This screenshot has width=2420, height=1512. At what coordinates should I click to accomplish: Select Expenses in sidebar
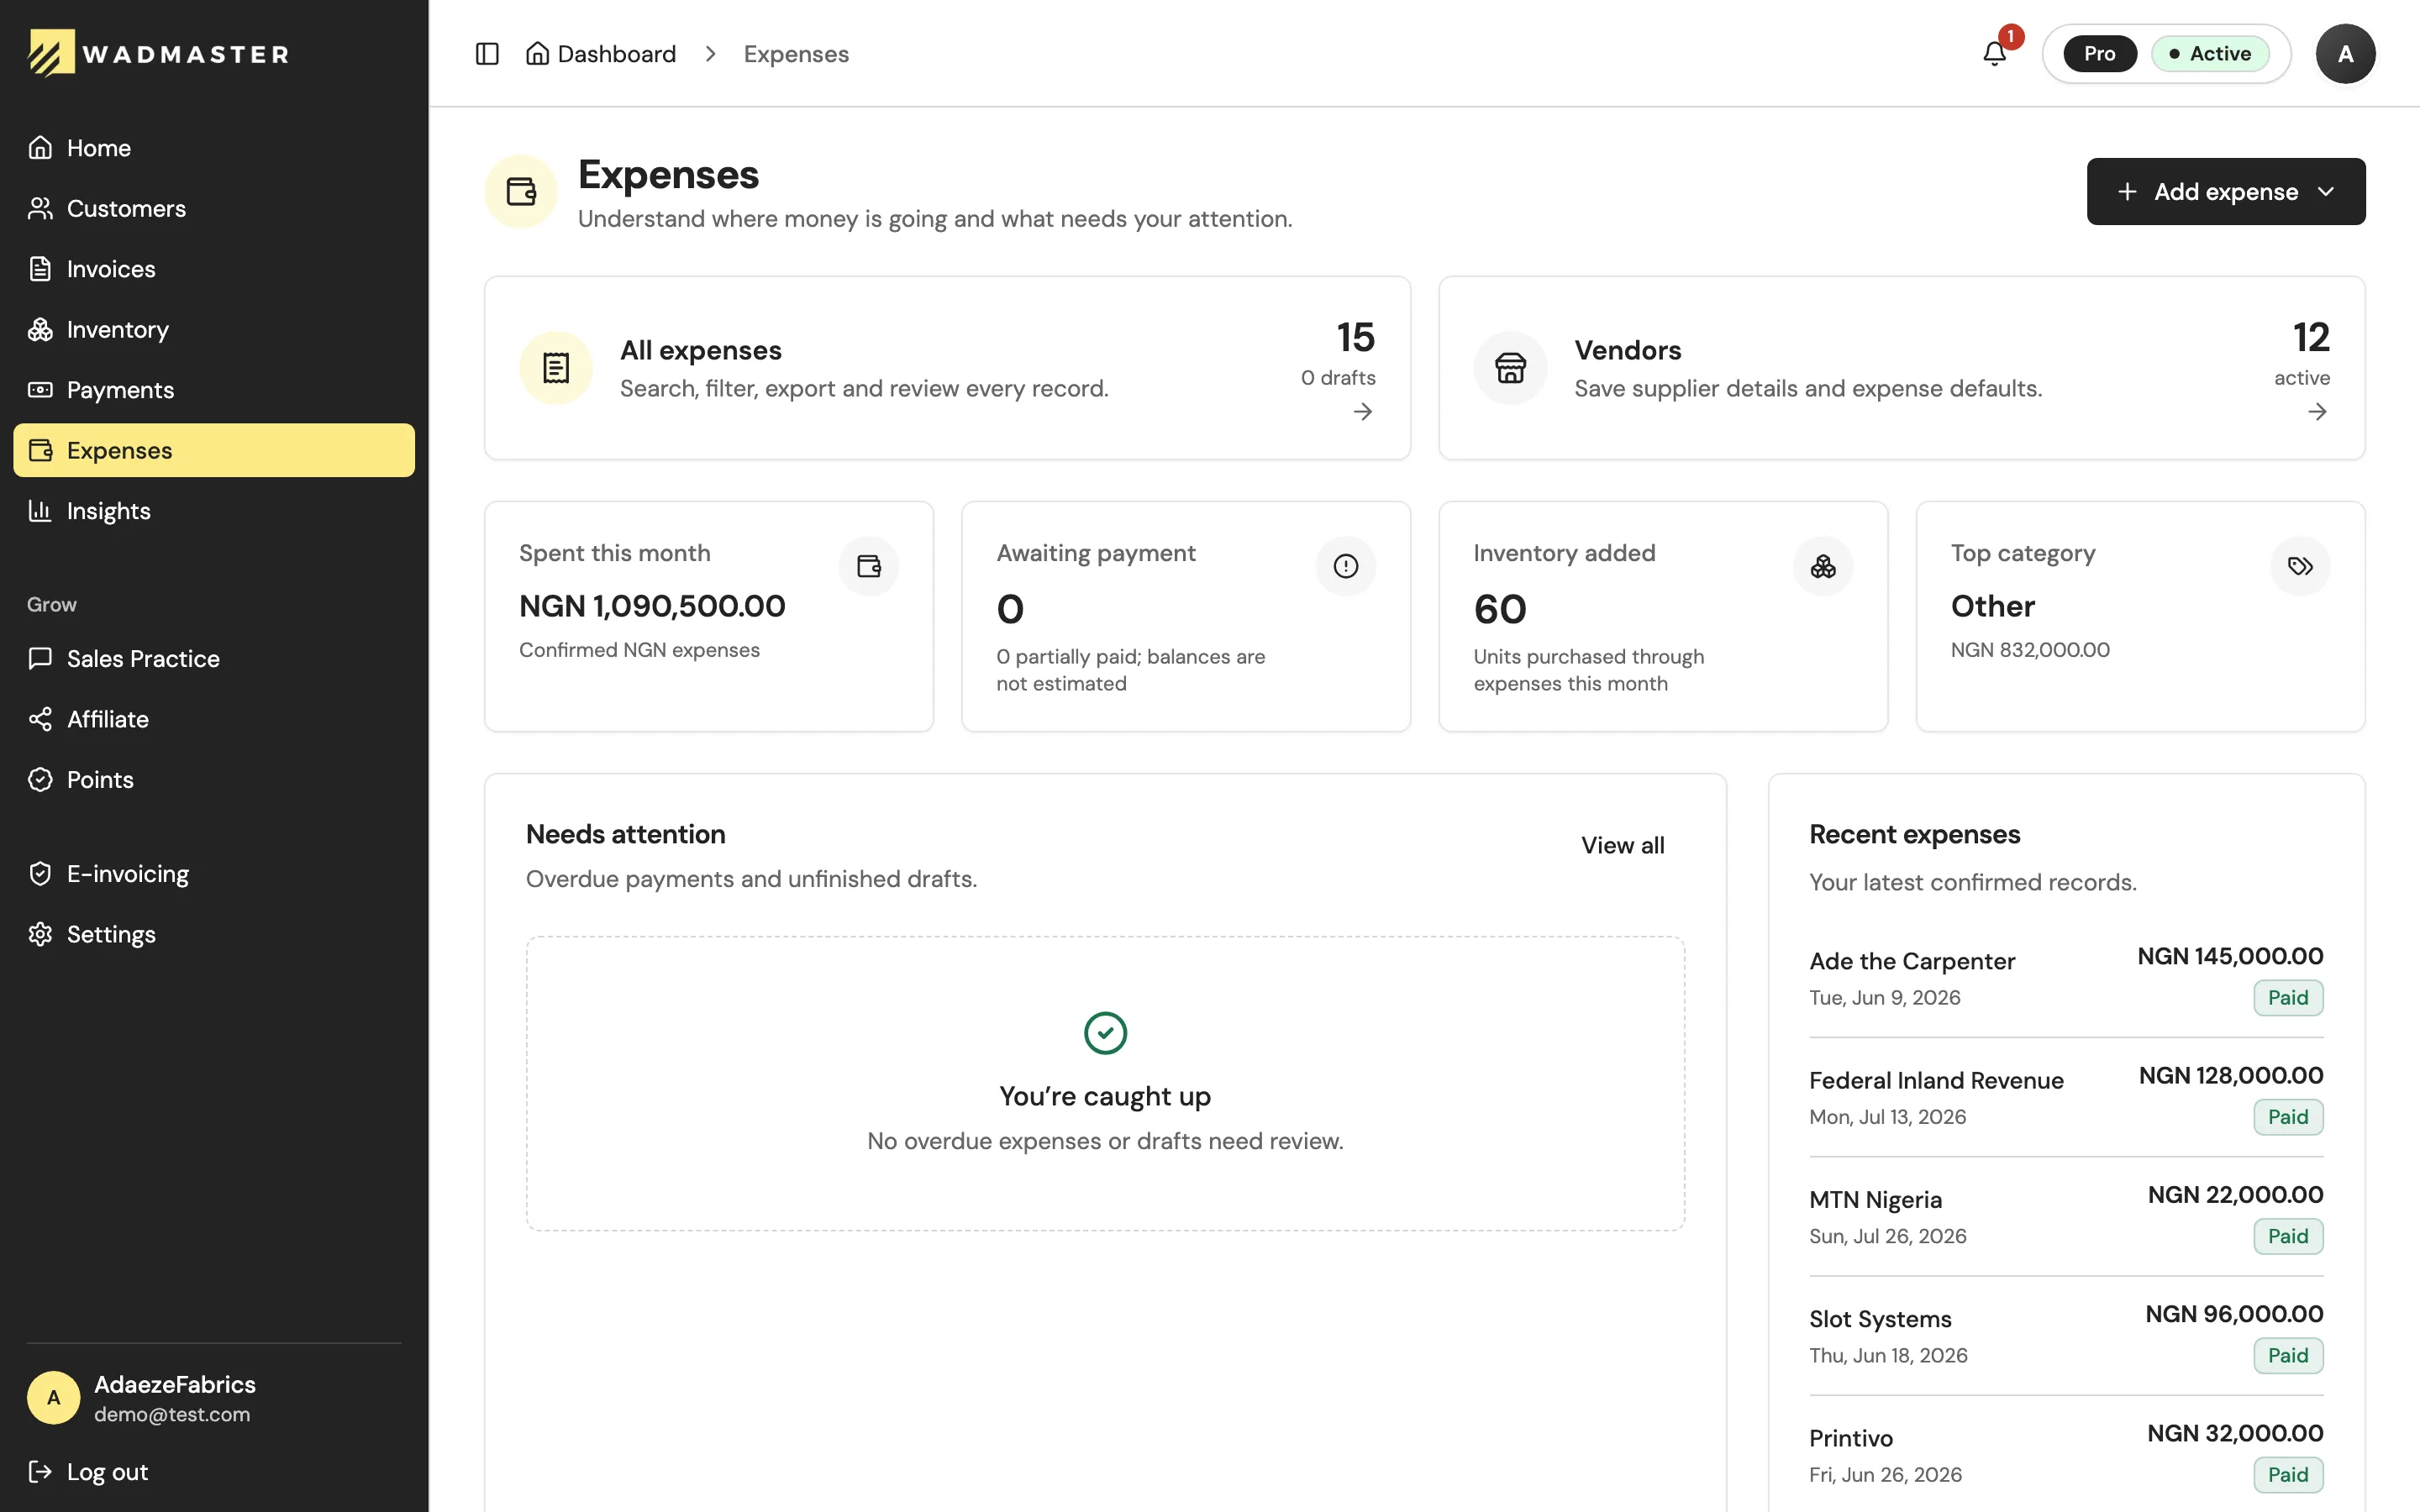tap(214, 450)
